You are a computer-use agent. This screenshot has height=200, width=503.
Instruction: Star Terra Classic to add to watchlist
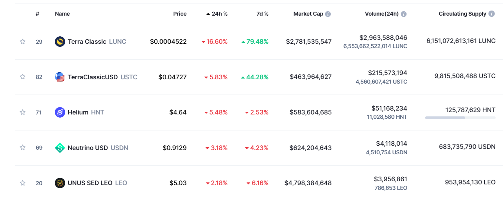(x=23, y=42)
